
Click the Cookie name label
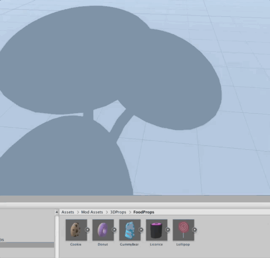pos(76,244)
